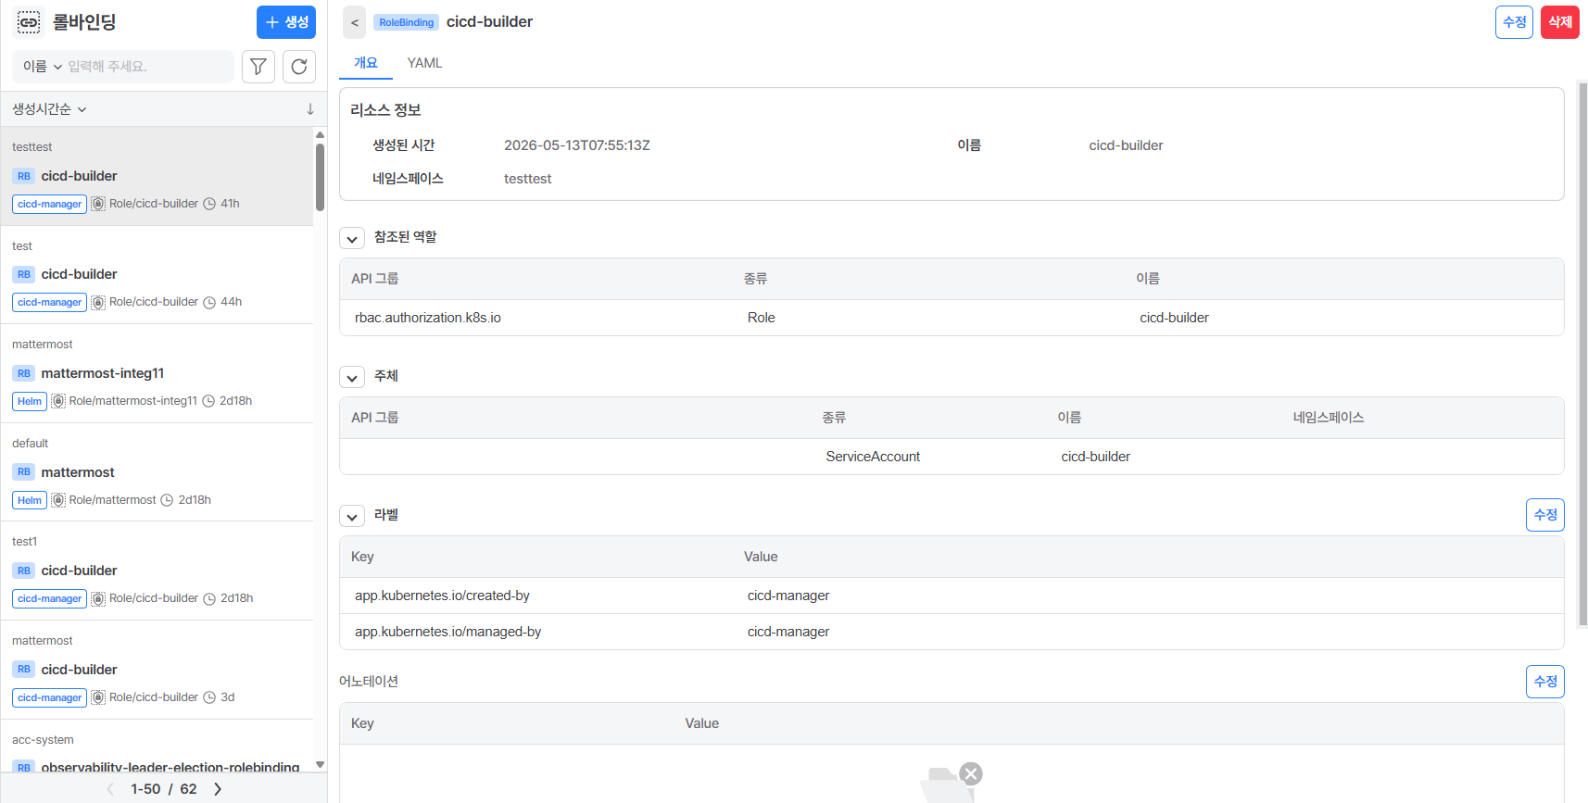The image size is (1588, 803).
Task: Click role icon beside Role/mattermost
Action: tap(58, 500)
